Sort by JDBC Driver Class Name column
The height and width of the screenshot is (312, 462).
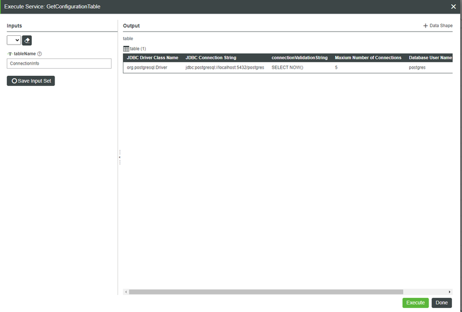pyautogui.click(x=152, y=58)
